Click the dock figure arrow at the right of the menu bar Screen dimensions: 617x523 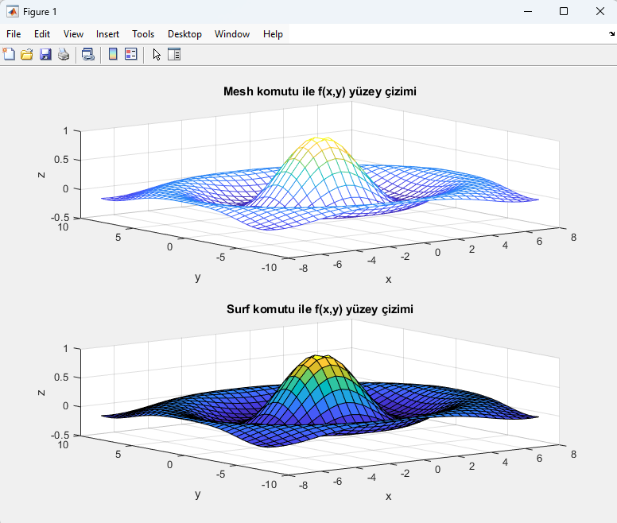pyautogui.click(x=611, y=34)
